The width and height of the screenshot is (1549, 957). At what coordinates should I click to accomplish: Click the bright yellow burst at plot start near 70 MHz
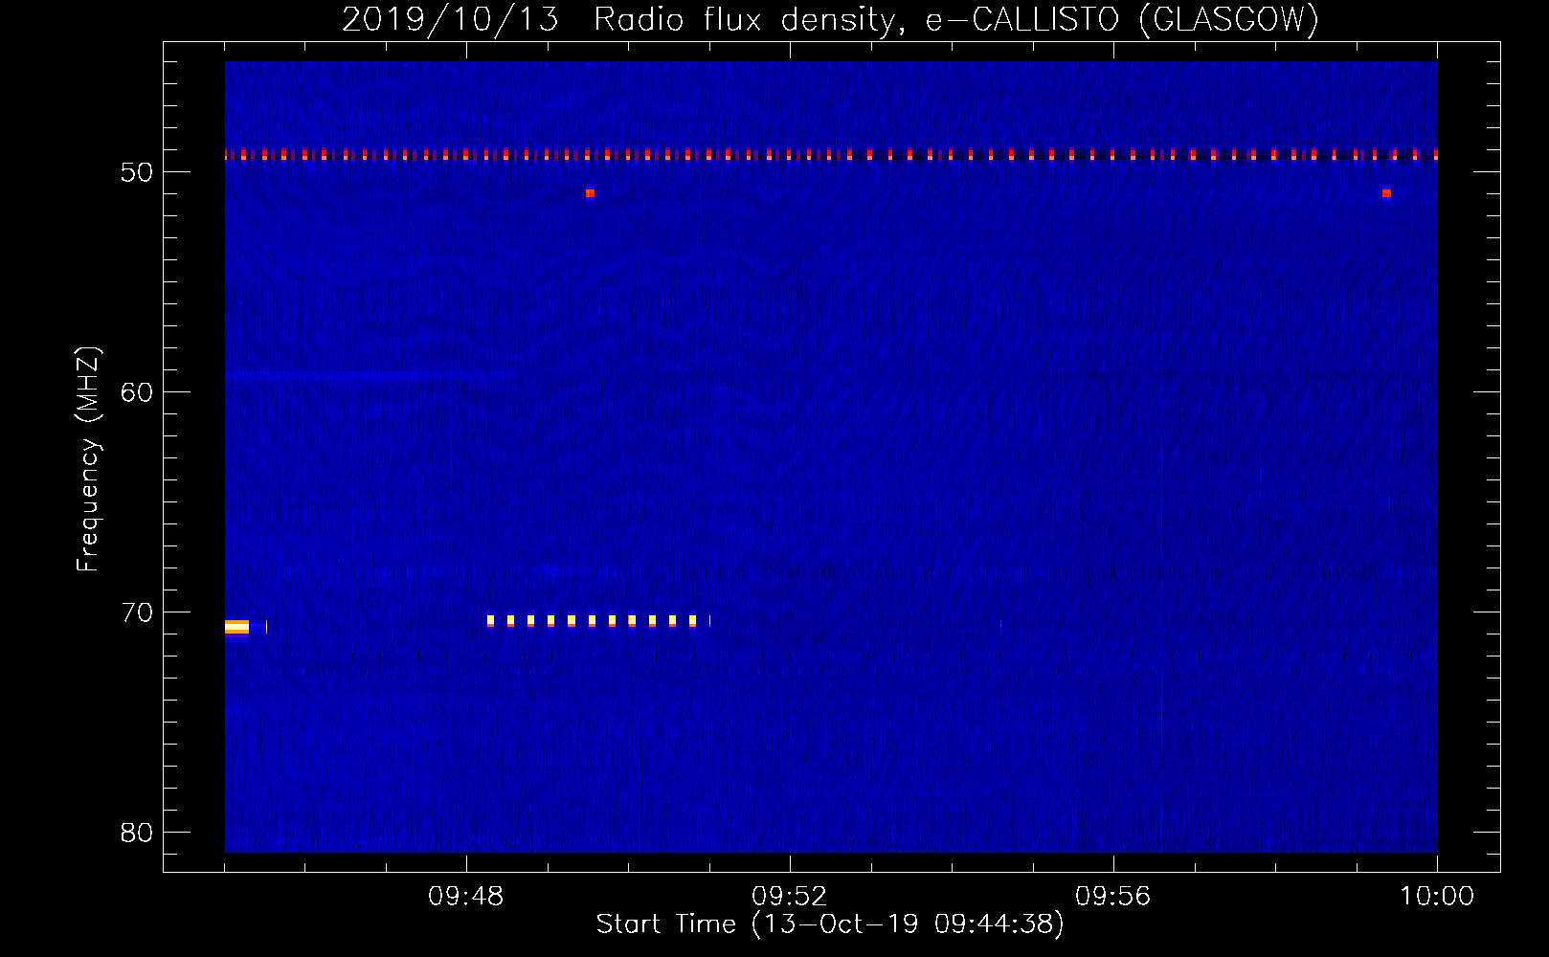[236, 628]
